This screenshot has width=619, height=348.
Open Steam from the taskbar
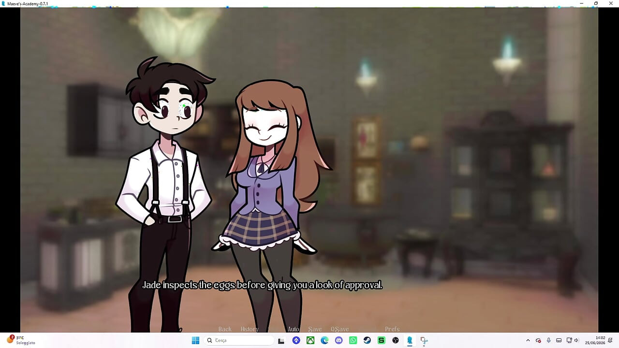[x=367, y=340]
